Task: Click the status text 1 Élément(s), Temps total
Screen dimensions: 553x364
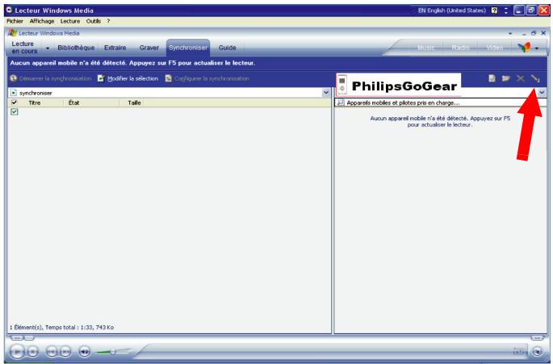Action: (61, 328)
